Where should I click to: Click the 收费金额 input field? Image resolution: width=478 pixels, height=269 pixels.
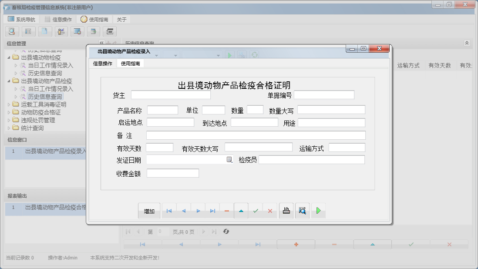[x=173, y=173]
